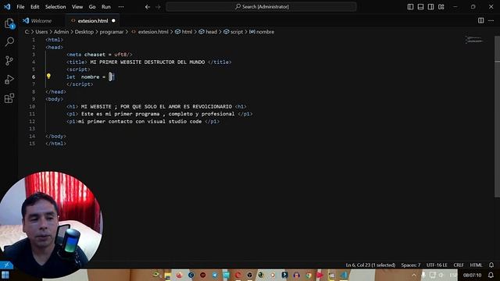
Task: Open remote window indicator in status bar
Action: click(x=6, y=265)
